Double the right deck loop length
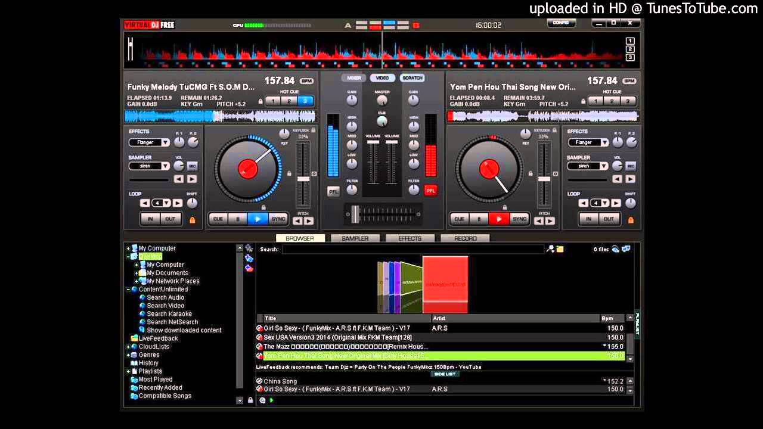Viewport: 763px width, 429px height. pyautogui.click(x=616, y=203)
